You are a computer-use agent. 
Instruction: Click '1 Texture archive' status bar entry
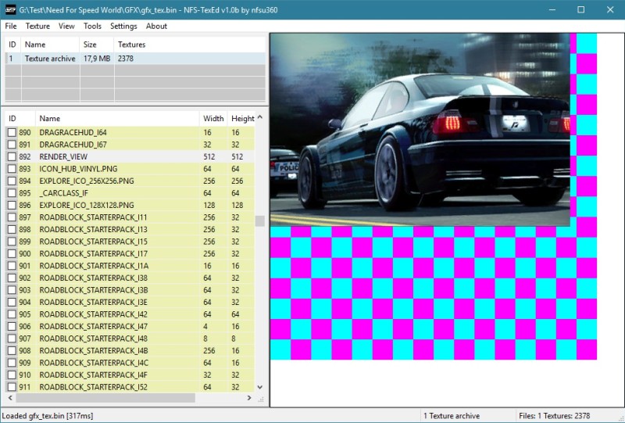pyautogui.click(x=452, y=416)
